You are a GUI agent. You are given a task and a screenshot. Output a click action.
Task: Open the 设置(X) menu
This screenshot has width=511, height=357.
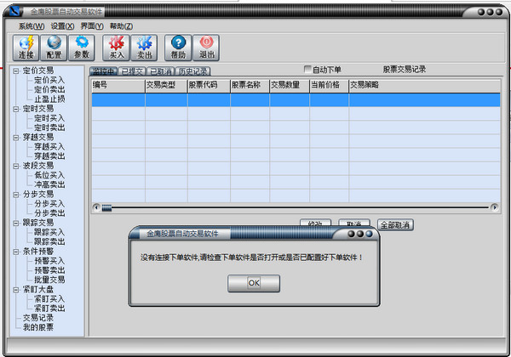click(x=62, y=26)
